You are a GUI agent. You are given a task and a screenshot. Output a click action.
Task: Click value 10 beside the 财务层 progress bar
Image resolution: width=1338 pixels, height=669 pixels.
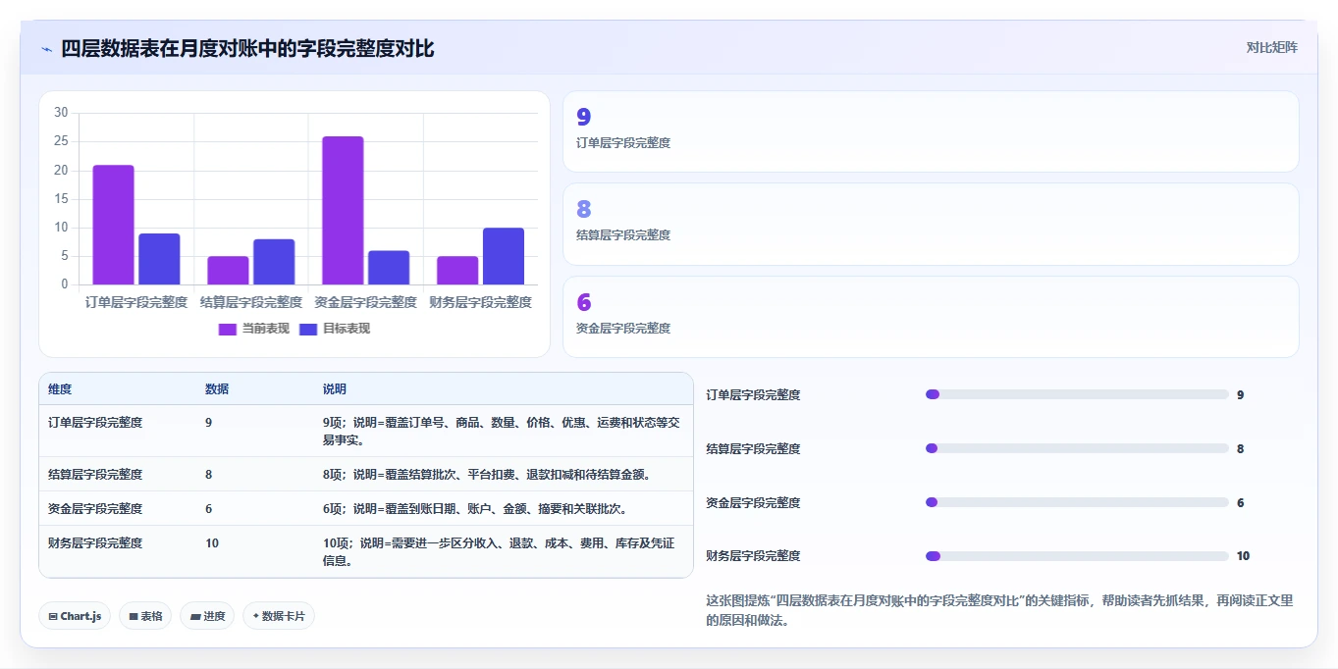(x=1243, y=556)
